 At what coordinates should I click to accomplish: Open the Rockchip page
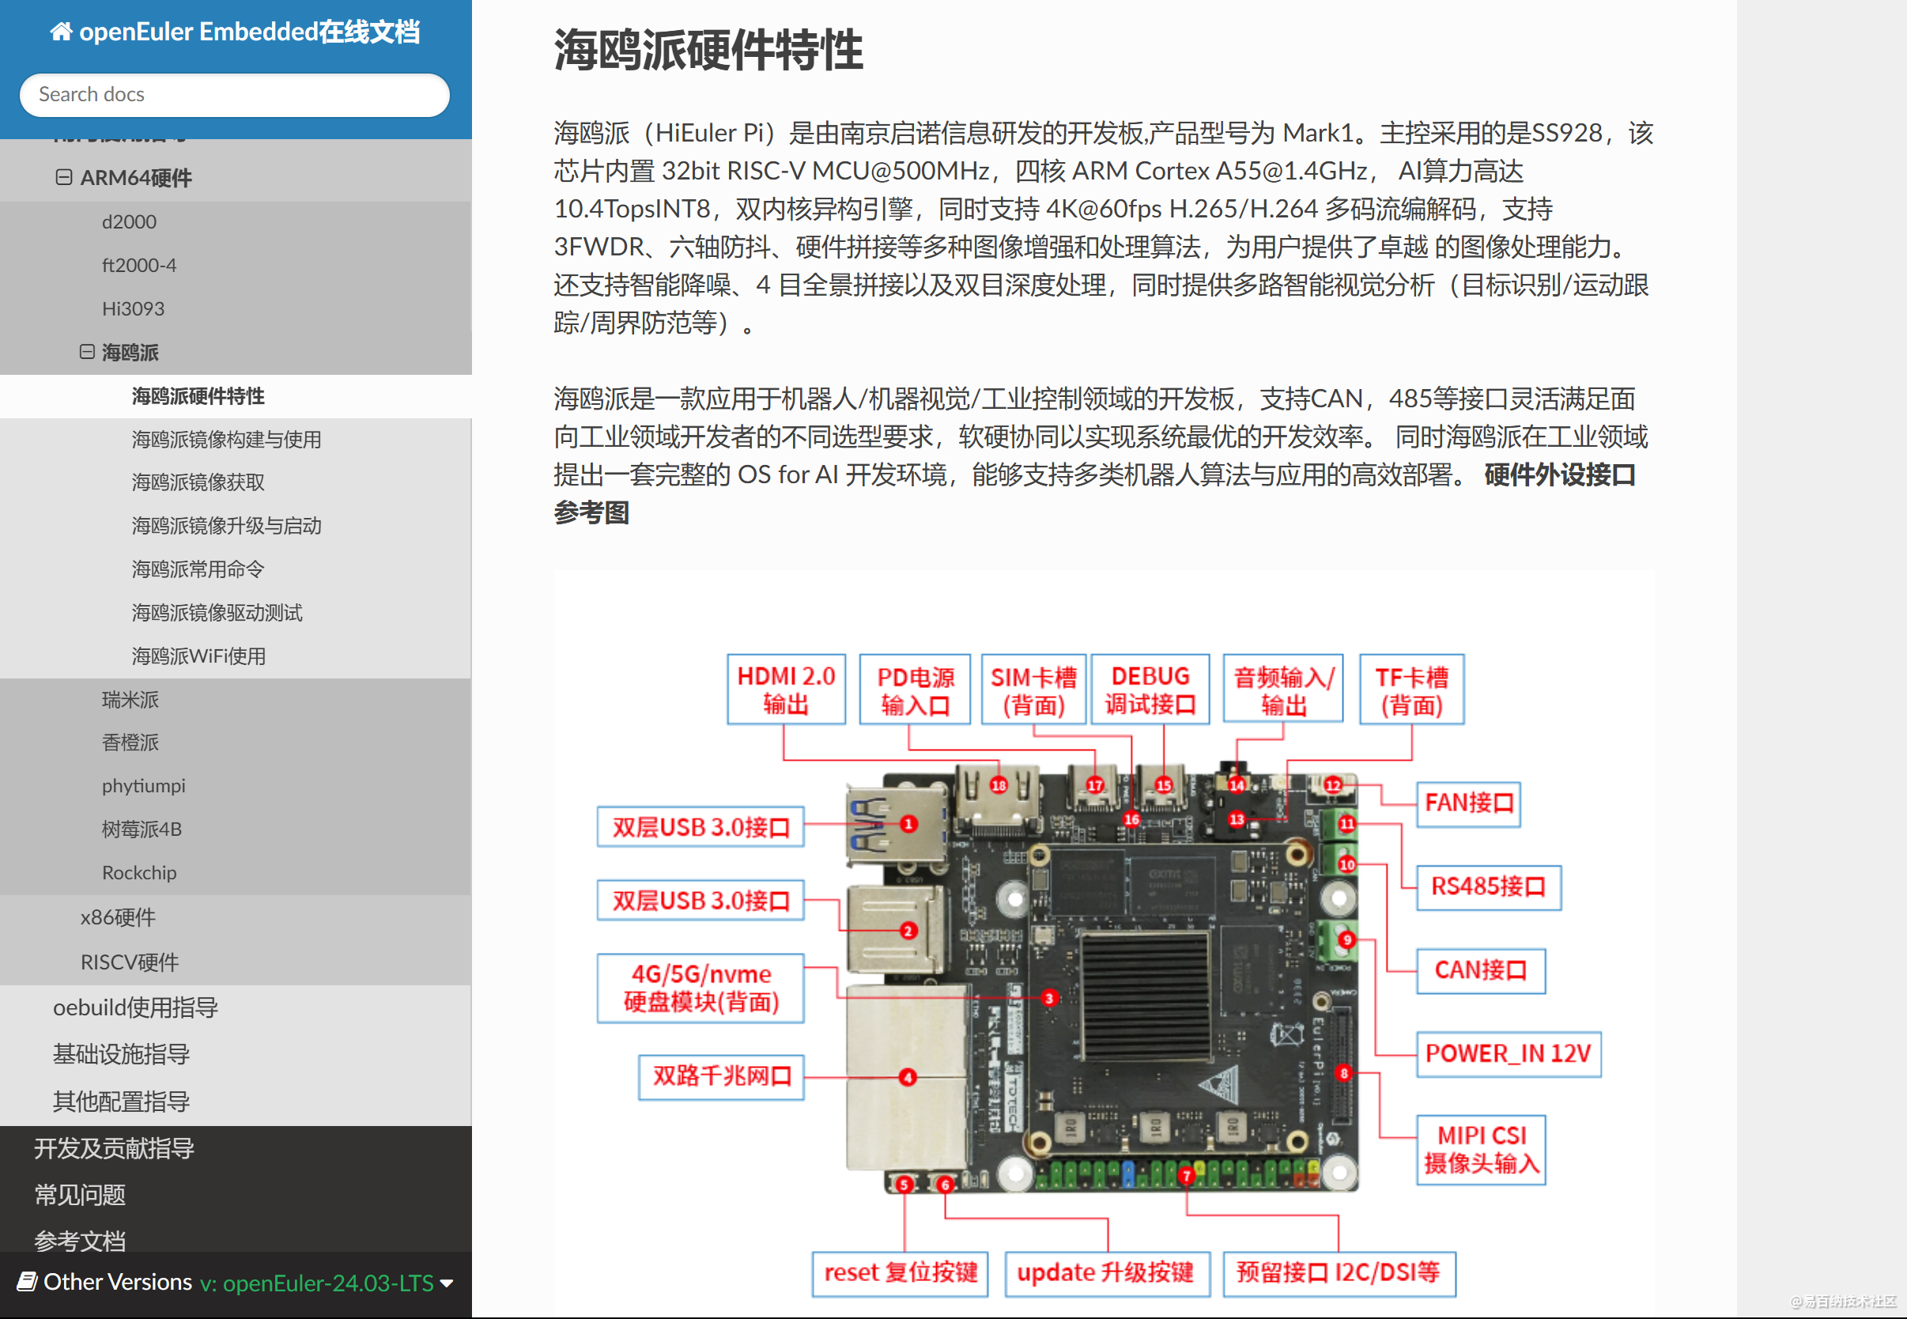point(139,873)
